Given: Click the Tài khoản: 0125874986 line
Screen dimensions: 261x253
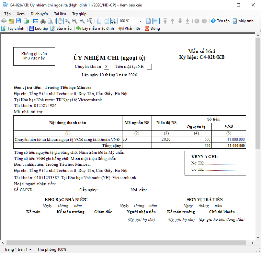Looking at the screenshot, I should coord(35,106).
